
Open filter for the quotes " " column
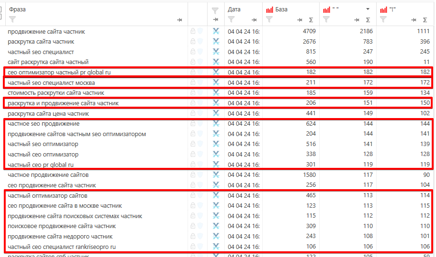326,19
